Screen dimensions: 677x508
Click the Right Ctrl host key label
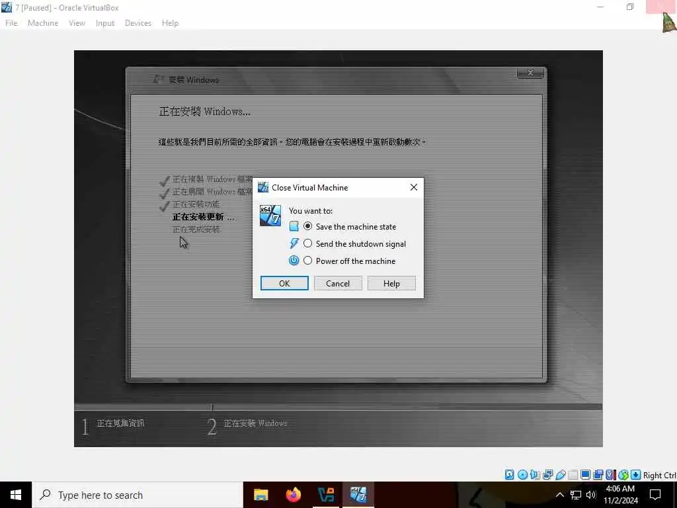pos(660,475)
